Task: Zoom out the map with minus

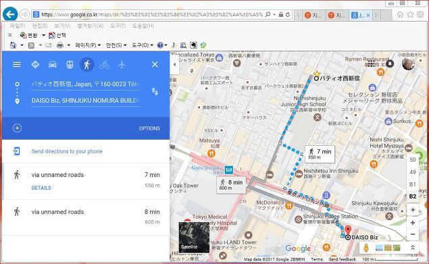Action: [413, 234]
